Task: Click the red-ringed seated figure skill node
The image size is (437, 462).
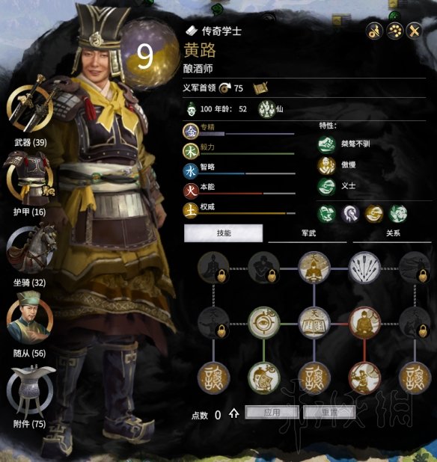Action: point(364,323)
